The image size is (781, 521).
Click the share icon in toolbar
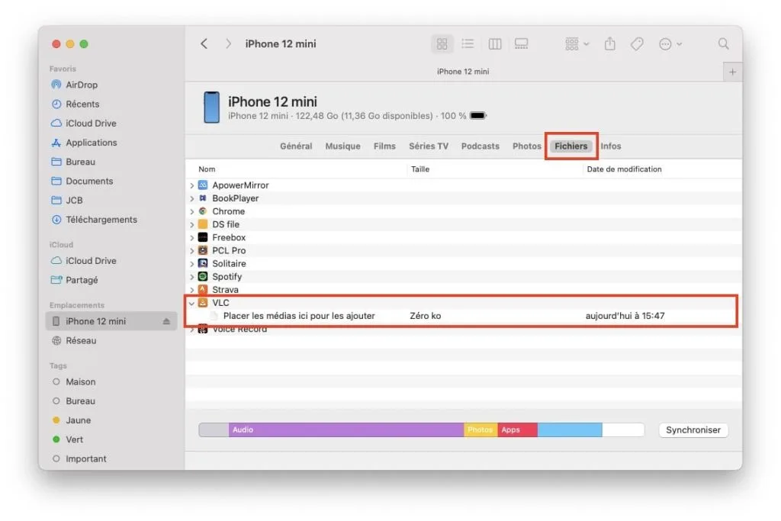pos(609,44)
